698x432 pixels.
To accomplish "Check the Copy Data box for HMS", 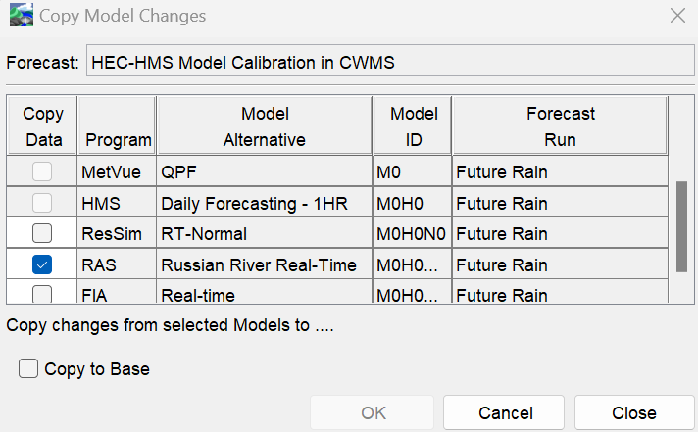I will 42,203.
